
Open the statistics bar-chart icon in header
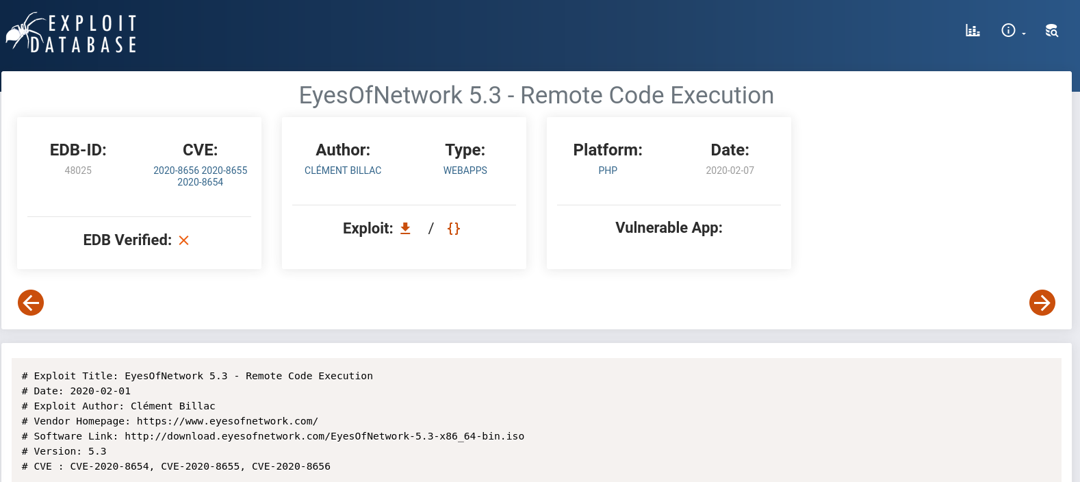[x=973, y=30]
